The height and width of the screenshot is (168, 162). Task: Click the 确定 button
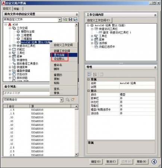click(x=96, y=162)
